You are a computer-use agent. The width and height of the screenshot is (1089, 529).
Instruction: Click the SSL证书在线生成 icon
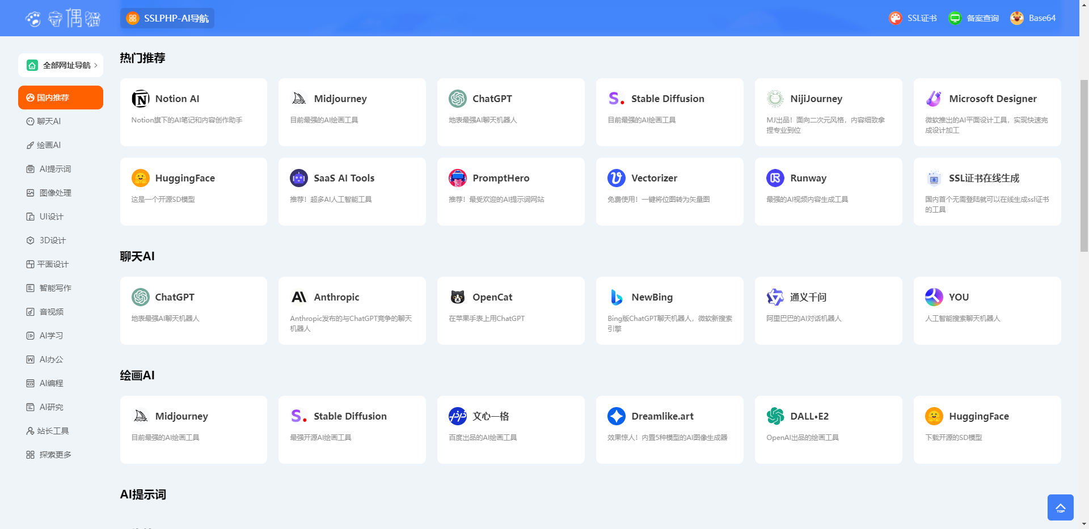pos(934,178)
